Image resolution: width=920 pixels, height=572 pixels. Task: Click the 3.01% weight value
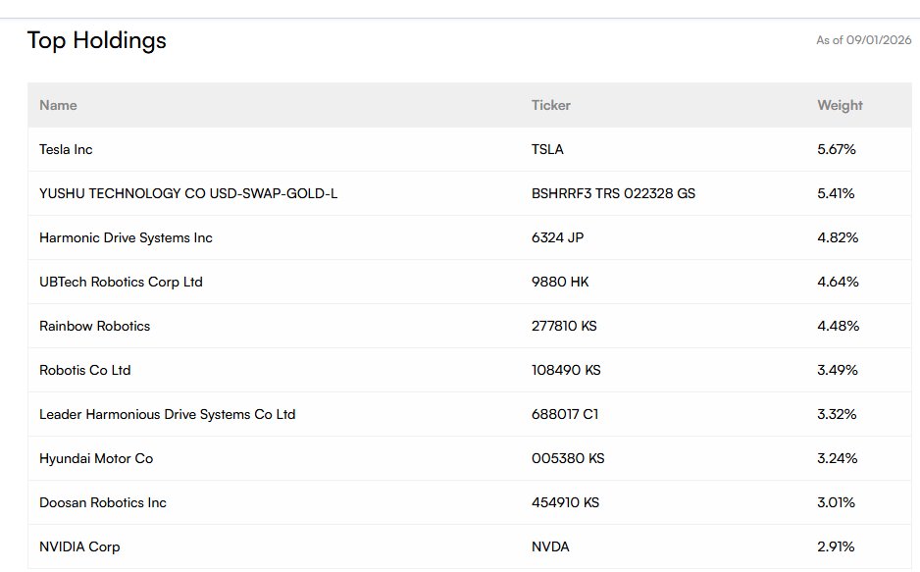[x=836, y=502]
